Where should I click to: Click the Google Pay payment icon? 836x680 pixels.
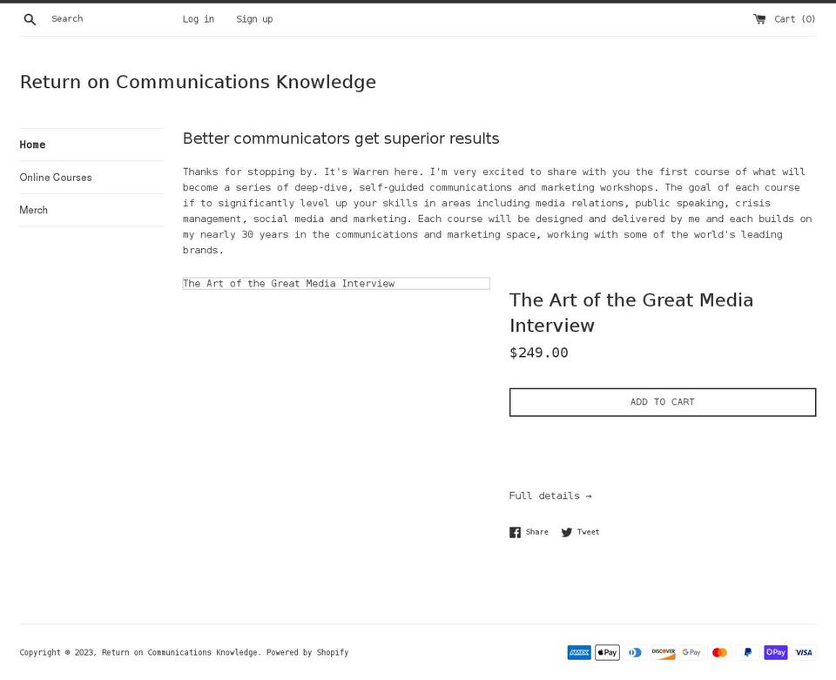pos(691,652)
